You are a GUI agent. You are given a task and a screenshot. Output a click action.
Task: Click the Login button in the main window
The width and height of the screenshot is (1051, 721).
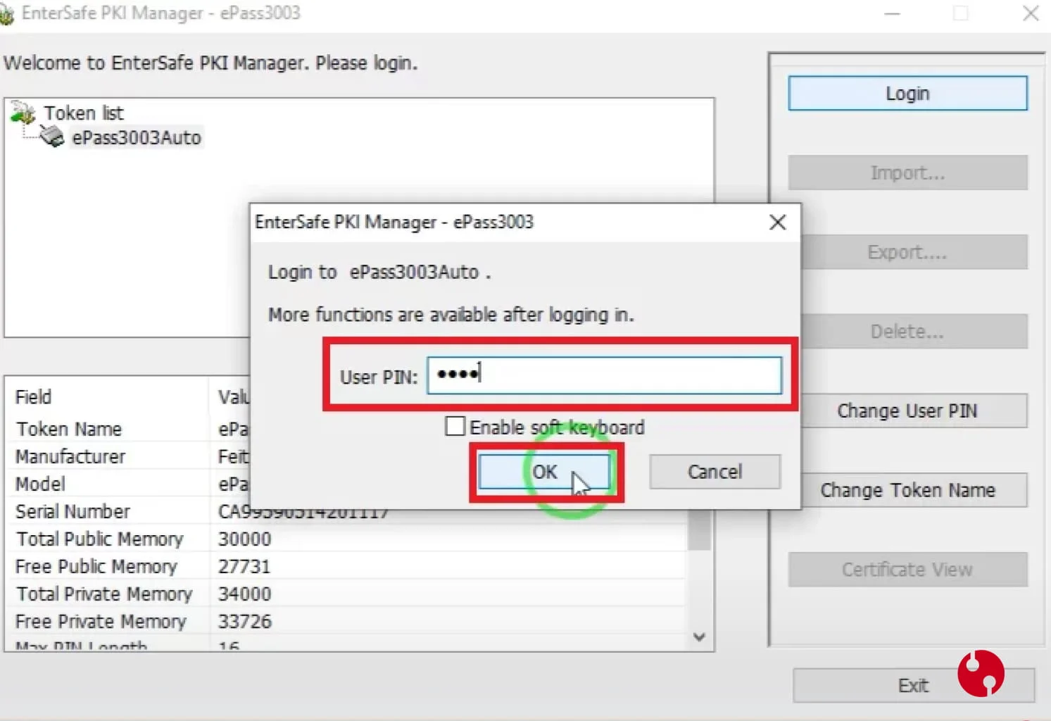point(907,93)
